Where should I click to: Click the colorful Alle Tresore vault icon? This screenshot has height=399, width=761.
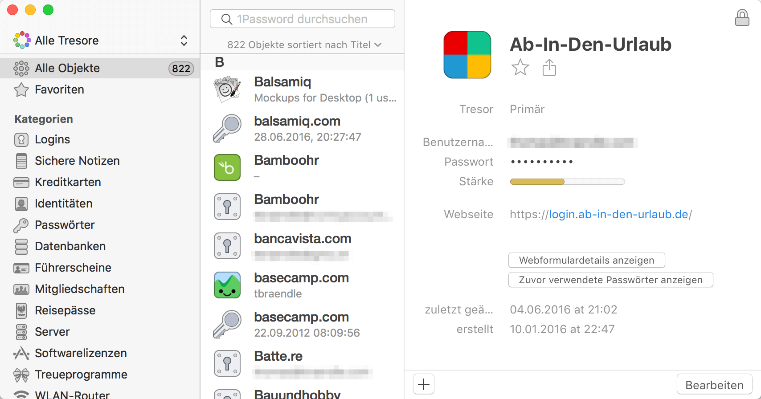(x=22, y=40)
